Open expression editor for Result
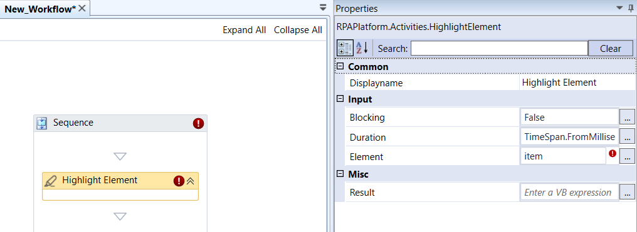Image resolution: width=637 pixels, height=232 pixels. click(x=627, y=193)
